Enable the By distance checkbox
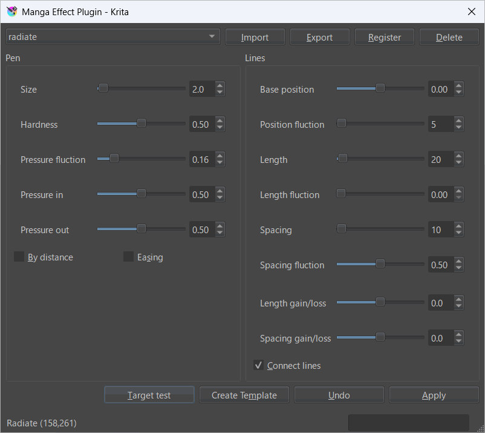 pyautogui.click(x=19, y=257)
